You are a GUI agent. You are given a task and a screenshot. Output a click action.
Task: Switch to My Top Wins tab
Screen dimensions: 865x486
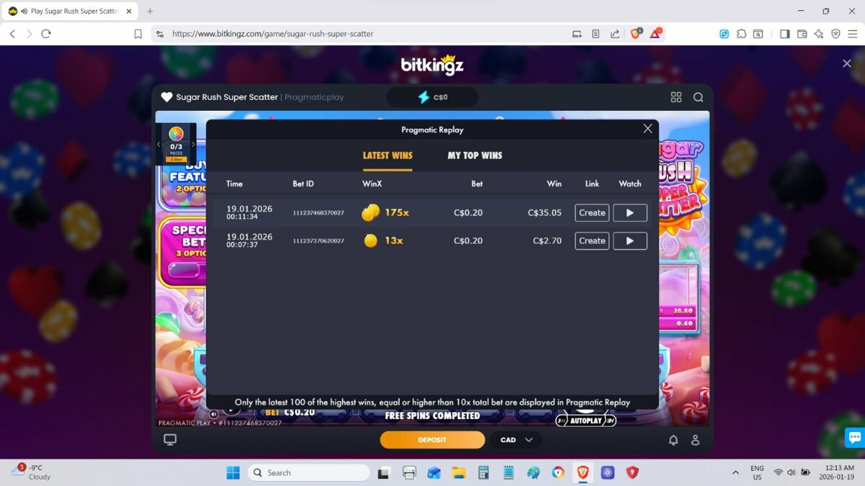[x=474, y=156]
